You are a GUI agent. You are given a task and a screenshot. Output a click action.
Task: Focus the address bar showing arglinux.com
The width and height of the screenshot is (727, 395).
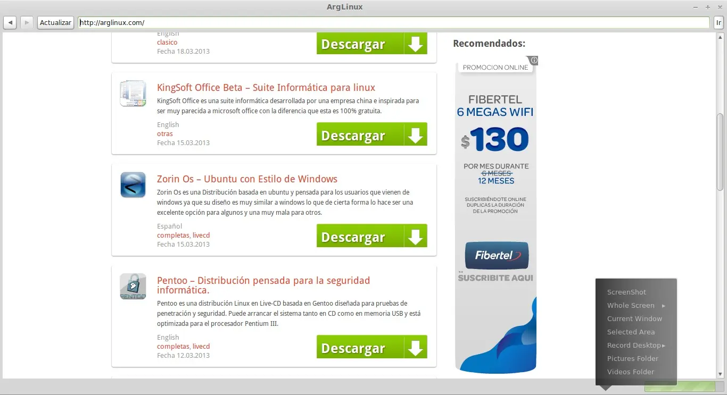click(x=394, y=23)
